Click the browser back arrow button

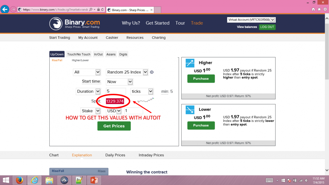pos(5,10)
